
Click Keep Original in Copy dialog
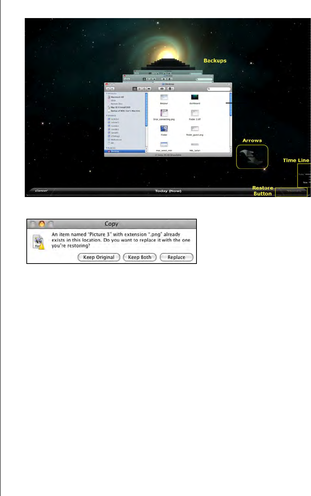[x=98, y=257]
